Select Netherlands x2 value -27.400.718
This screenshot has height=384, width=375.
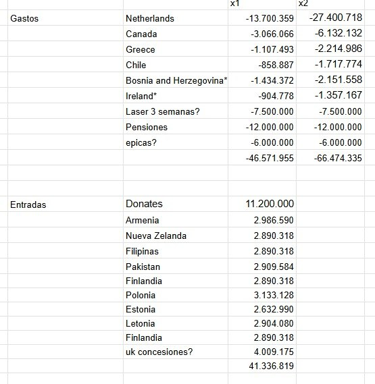[330, 18]
